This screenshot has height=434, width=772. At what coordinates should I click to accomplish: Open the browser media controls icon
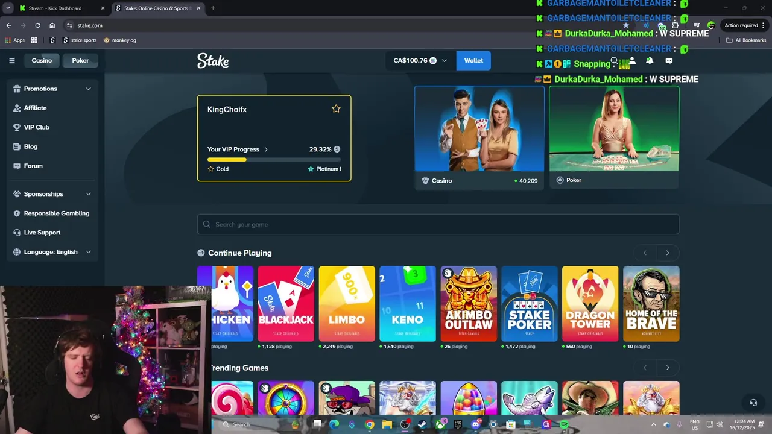pyautogui.click(x=697, y=25)
